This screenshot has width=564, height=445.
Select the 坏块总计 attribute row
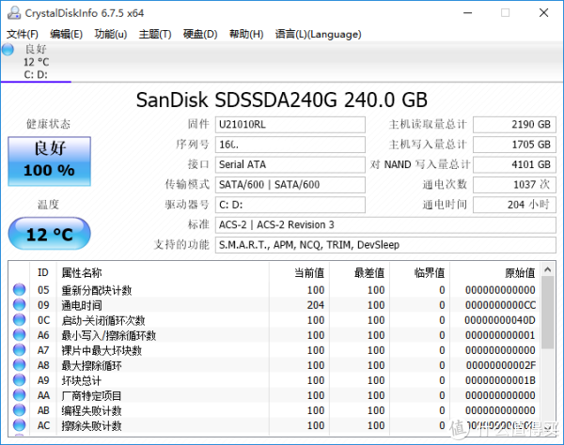(x=274, y=380)
